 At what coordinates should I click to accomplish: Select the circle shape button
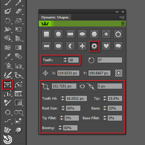[58, 34]
